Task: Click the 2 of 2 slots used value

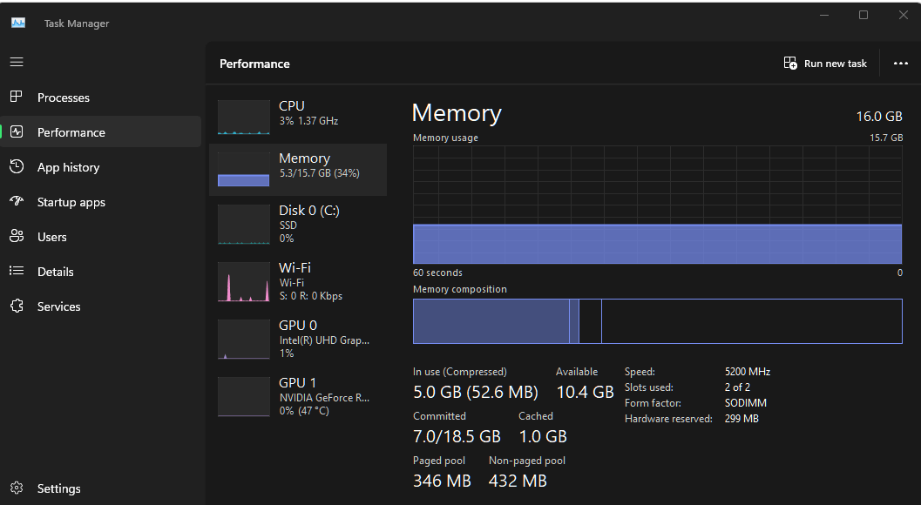Action: [737, 387]
